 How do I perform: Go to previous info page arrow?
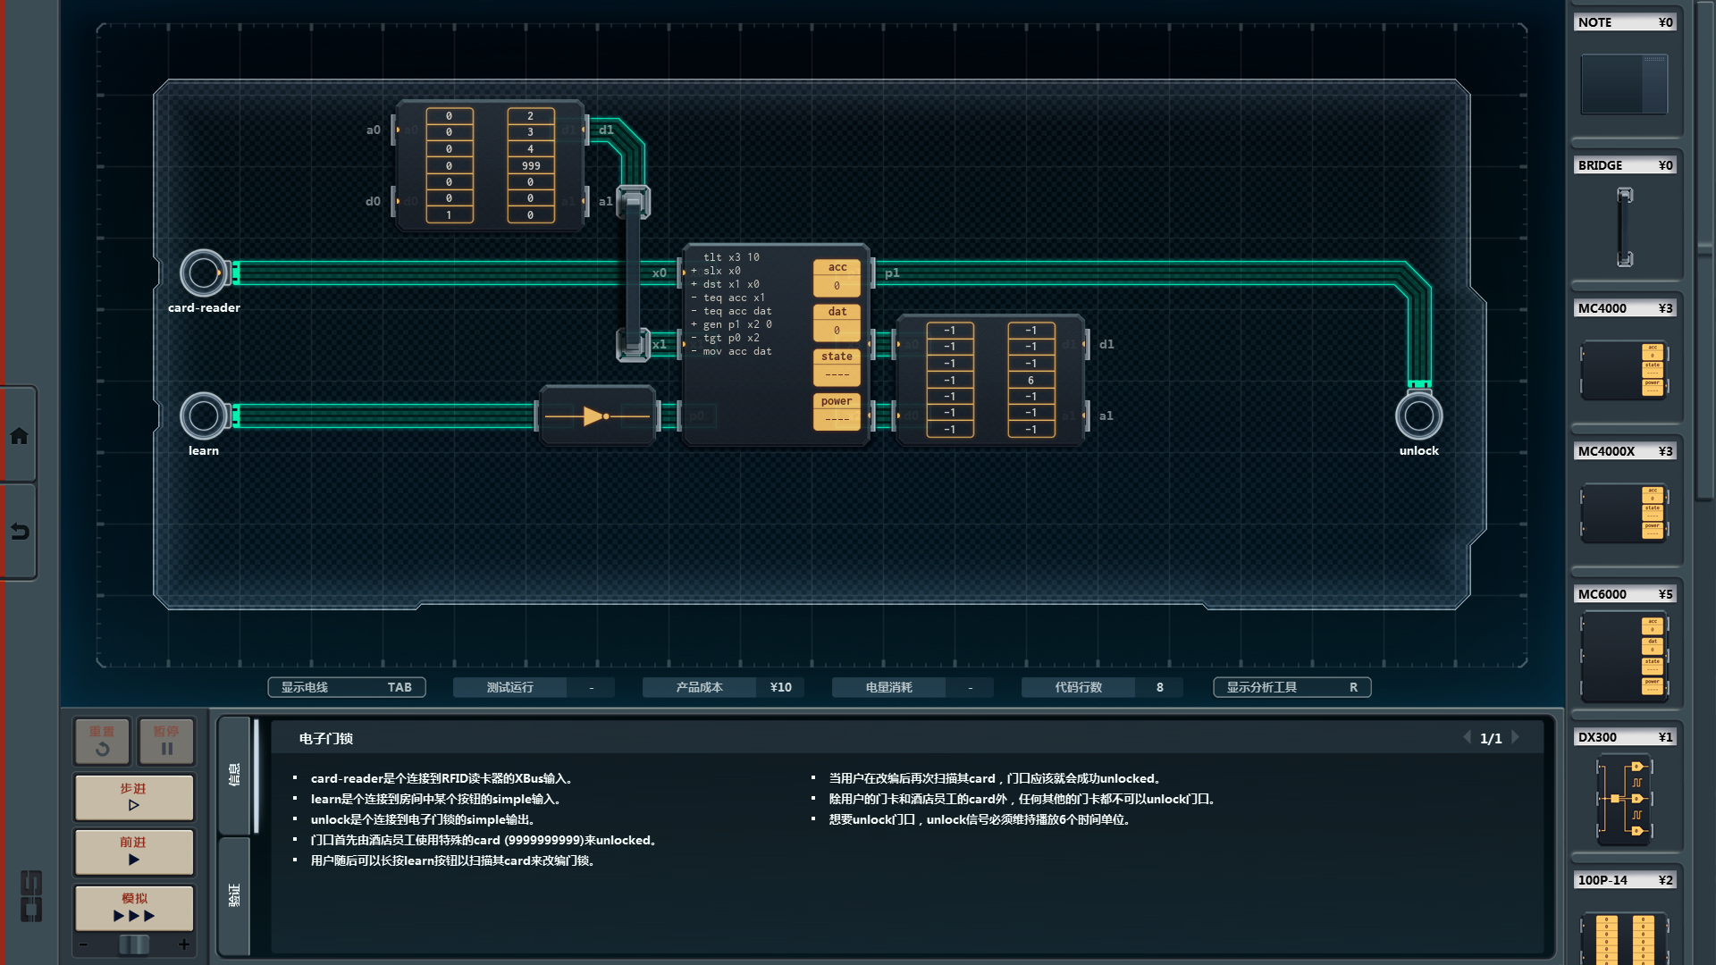[x=1467, y=737]
